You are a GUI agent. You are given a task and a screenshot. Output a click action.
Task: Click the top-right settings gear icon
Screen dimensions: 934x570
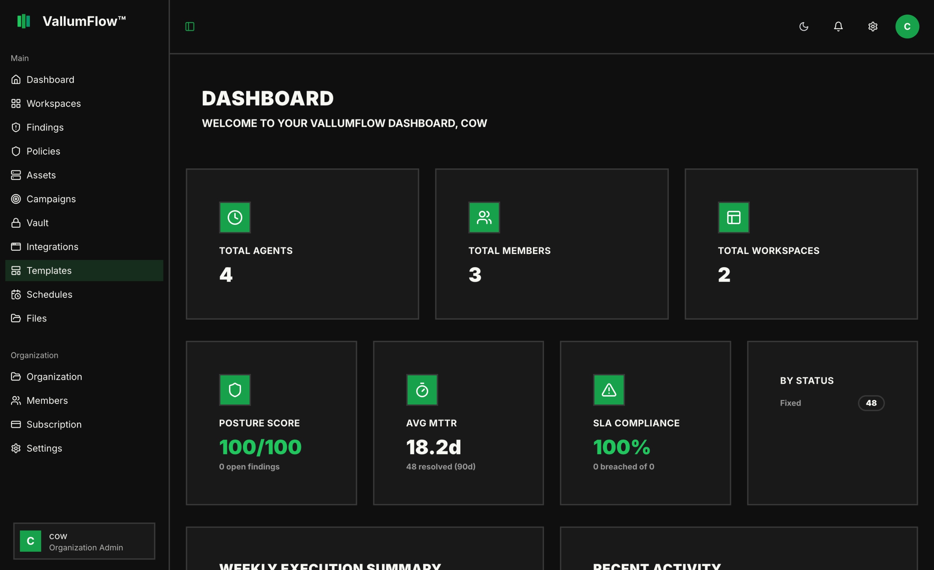[873, 27]
